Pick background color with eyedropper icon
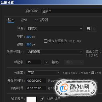The width and height of the screenshot is (102, 102). click(42, 99)
